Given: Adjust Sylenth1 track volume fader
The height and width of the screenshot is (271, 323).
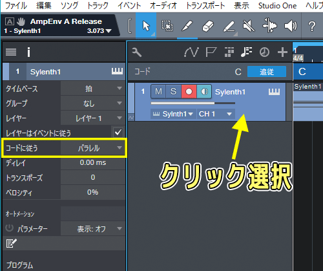Looking at the screenshot, I should pos(193,103).
